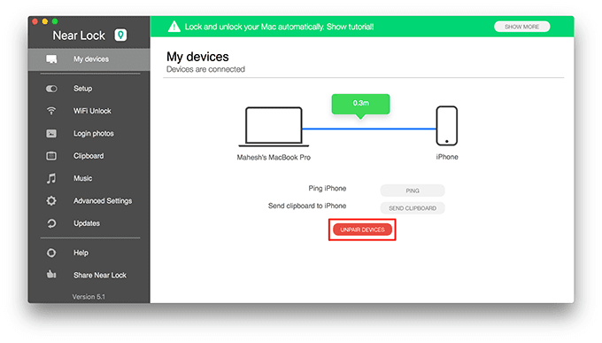This screenshot has height=343, width=602.
Task: Go to WiFi Unlock settings
Action: pyautogui.click(x=89, y=111)
